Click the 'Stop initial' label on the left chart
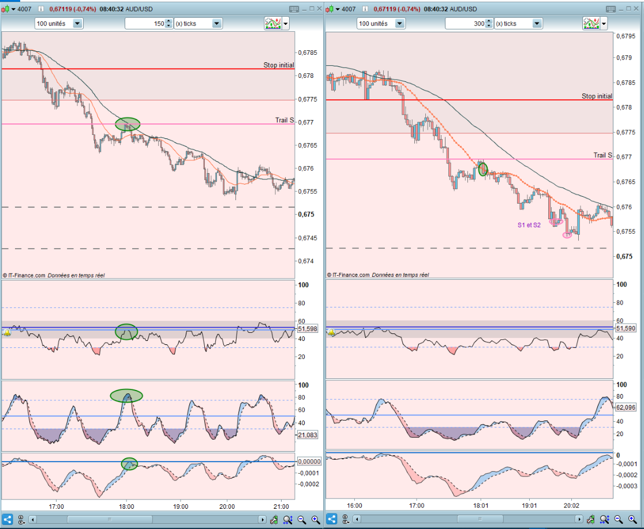 pyautogui.click(x=279, y=65)
